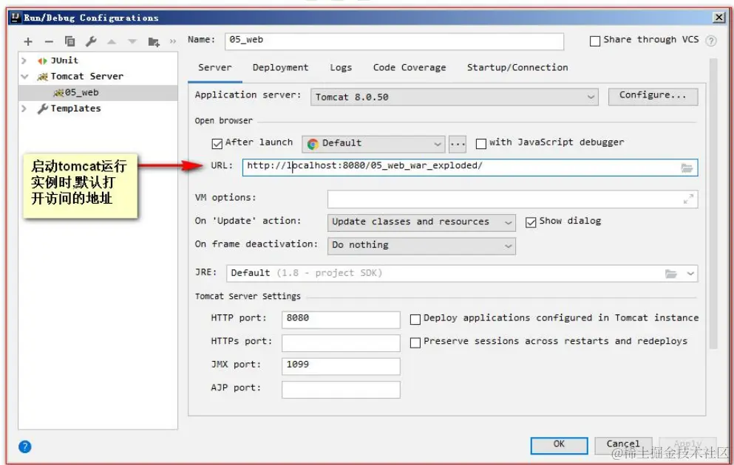Screen dimensions: 734x465
Task: Switch to the Logs tab
Action: (341, 68)
